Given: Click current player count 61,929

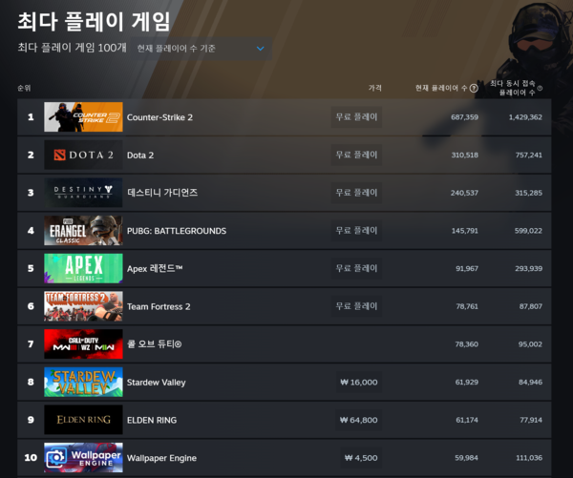Looking at the screenshot, I should tap(467, 382).
